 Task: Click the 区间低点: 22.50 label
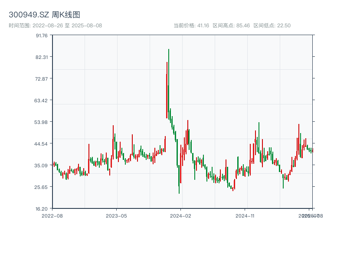pos(272,26)
